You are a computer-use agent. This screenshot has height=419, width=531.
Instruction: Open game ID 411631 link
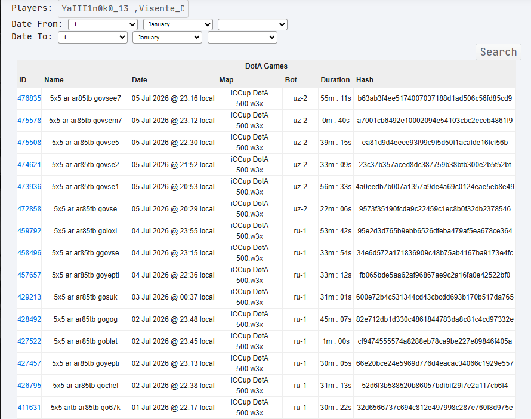(29, 408)
